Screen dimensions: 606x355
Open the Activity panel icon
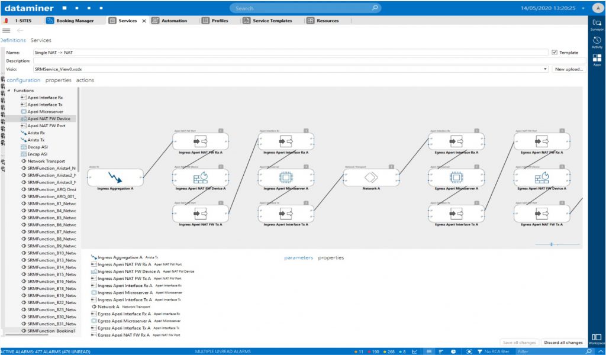tap(597, 42)
